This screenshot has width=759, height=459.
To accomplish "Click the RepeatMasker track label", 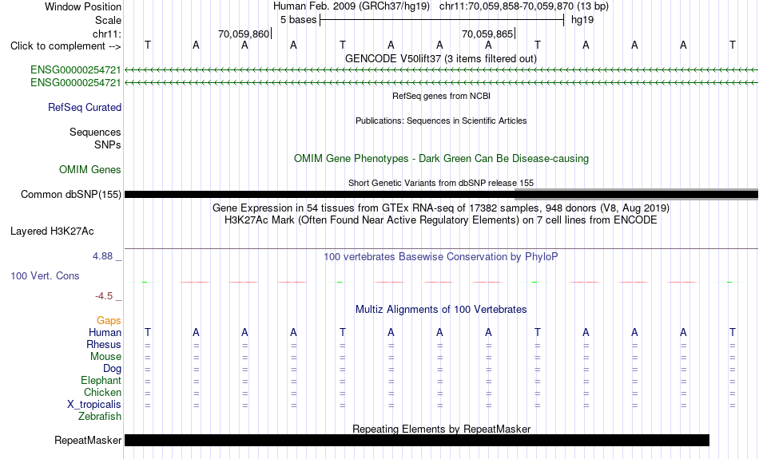I will [x=88, y=440].
